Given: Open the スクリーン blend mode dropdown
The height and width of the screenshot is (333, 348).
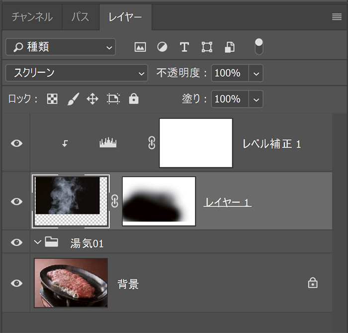Looking at the screenshot, I should click(77, 73).
